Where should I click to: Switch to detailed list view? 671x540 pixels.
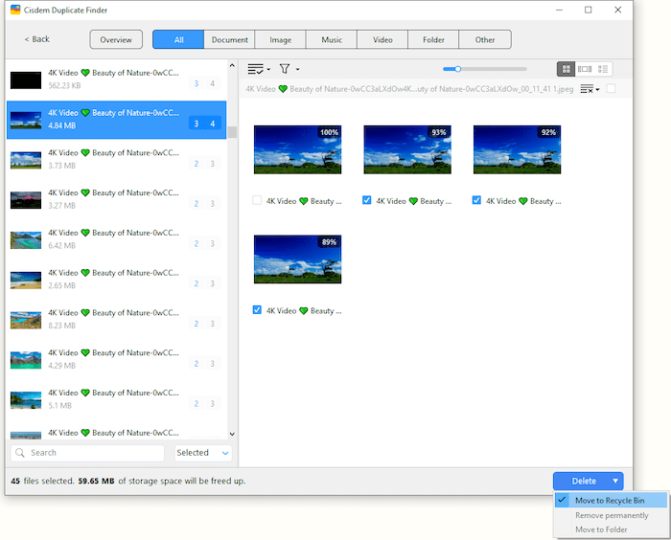603,69
